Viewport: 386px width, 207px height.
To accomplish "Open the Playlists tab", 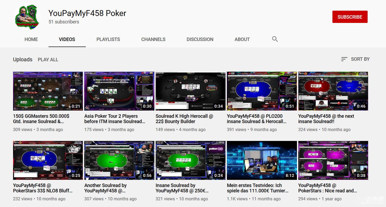I will pos(108,39).
